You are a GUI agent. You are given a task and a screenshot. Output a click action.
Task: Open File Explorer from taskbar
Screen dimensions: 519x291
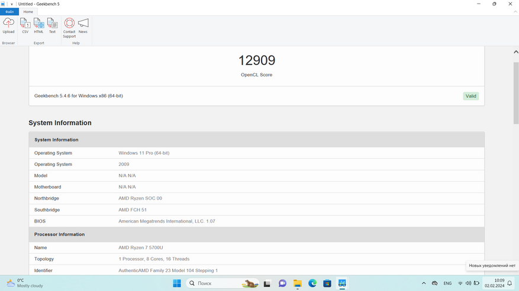click(x=297, y=283)
